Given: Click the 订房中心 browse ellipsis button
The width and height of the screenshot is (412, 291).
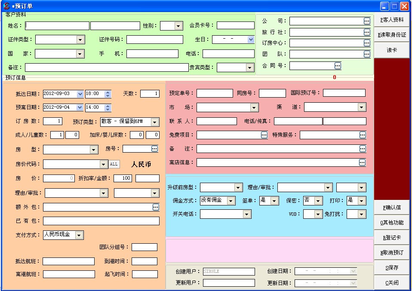Looking at the screenshot, I should [366, 43].
